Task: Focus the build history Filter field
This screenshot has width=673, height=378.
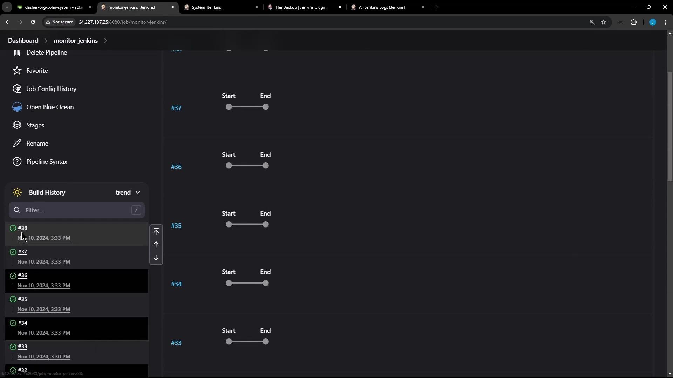Action: coord(76,210)
